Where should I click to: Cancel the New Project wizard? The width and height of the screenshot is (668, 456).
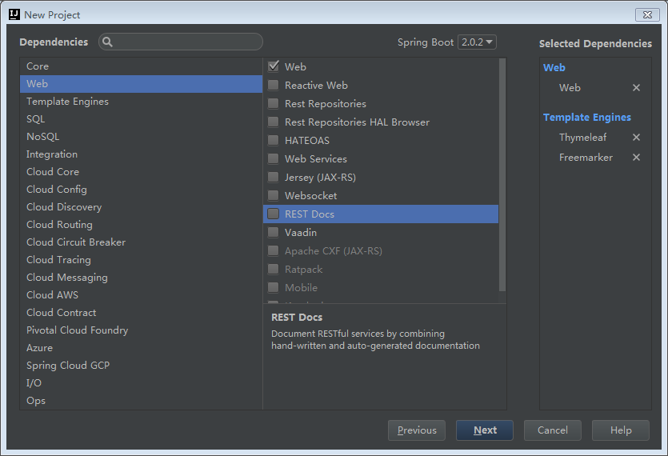[x=553, y=430]
